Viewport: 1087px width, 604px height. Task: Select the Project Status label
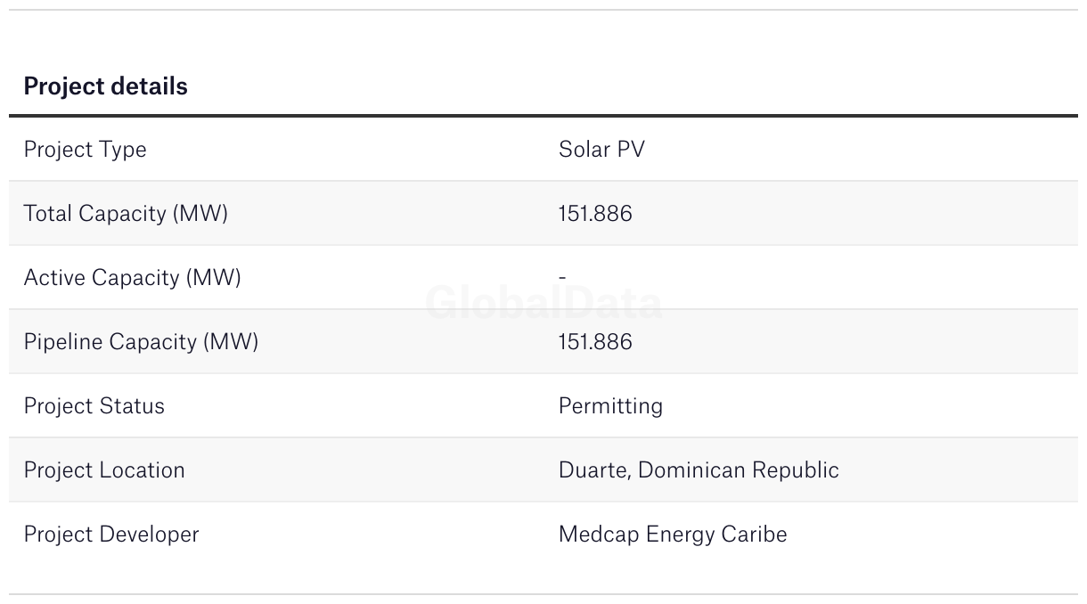[x=94, y=406]
